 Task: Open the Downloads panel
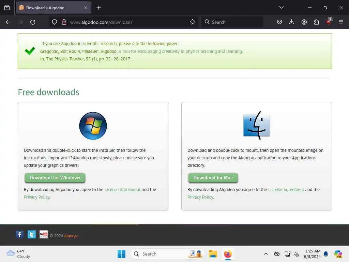point(292,22)
